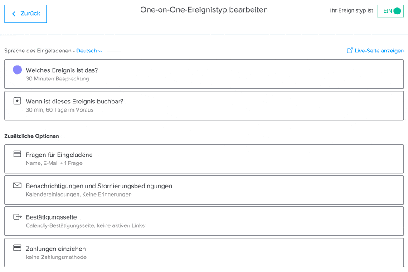Open the Deutsch language dropdown

[x=89, y=51]
